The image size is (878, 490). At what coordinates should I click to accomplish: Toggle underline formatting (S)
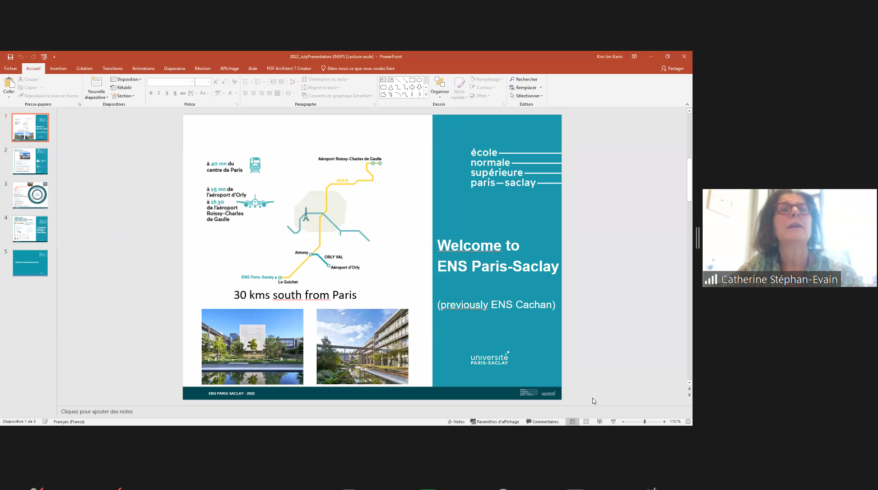167,93
